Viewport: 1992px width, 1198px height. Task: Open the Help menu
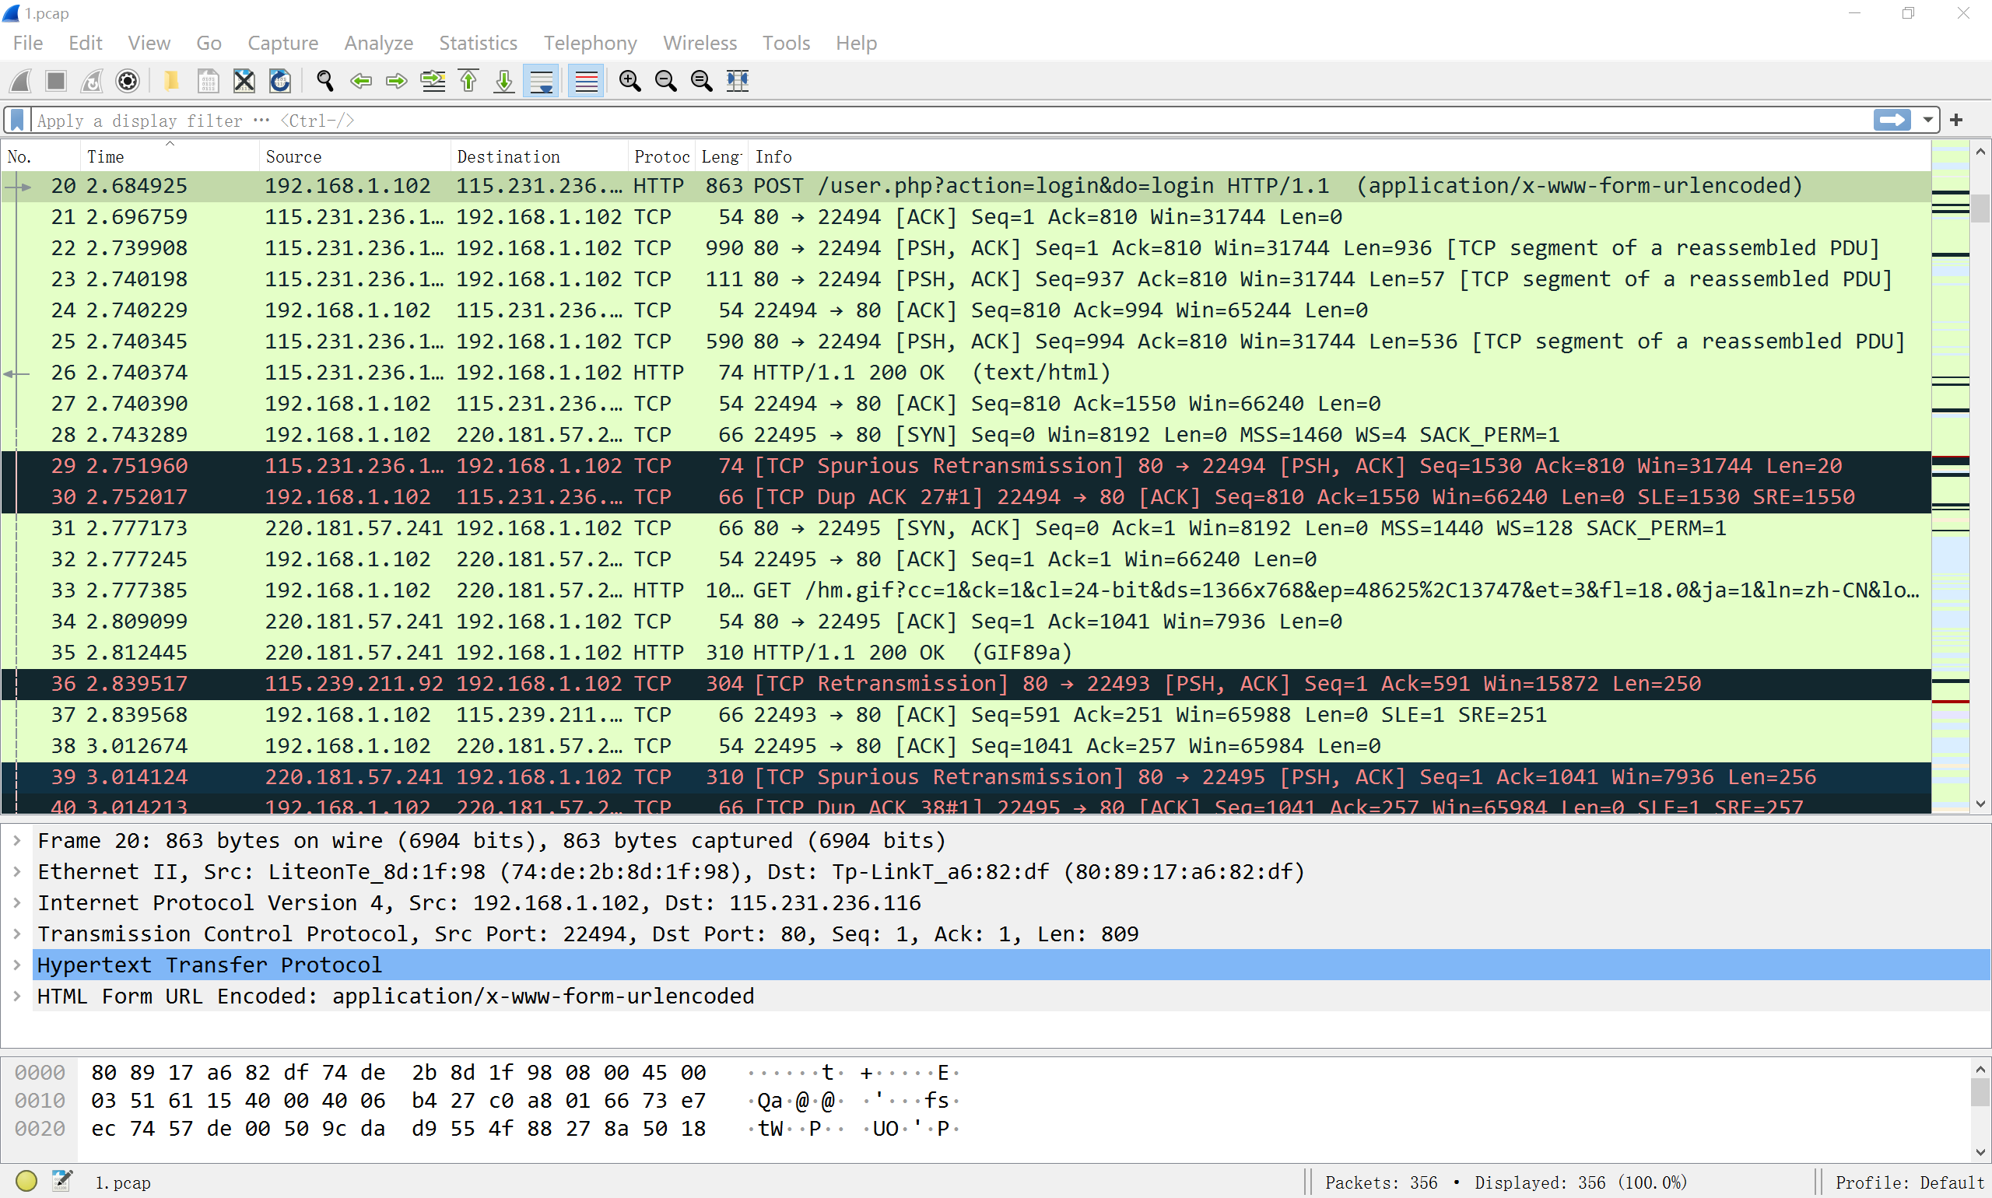coord(857,43)
